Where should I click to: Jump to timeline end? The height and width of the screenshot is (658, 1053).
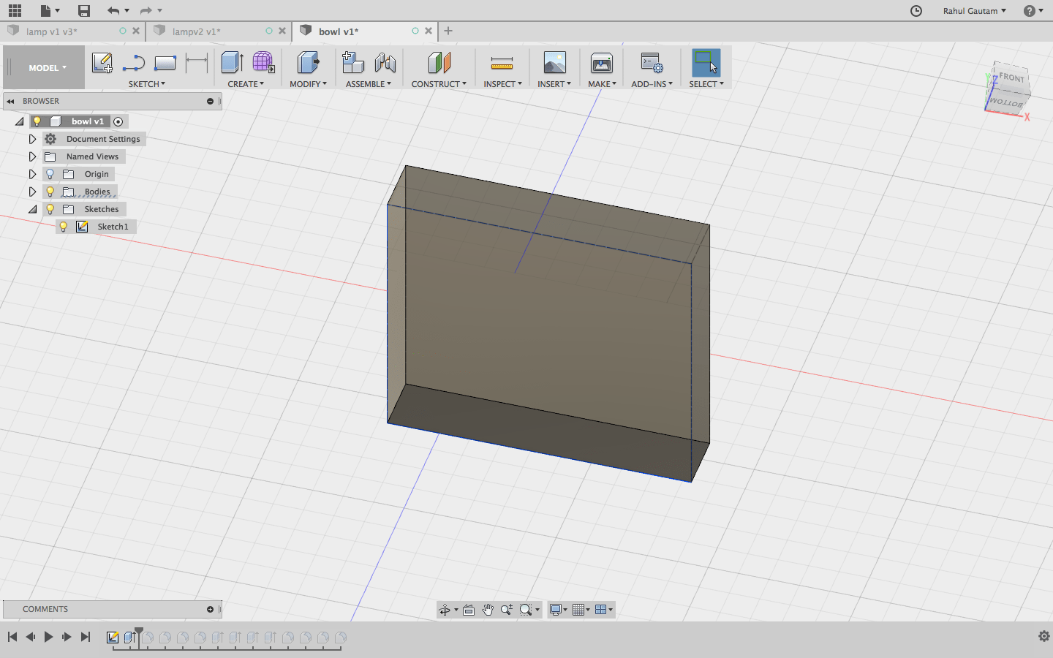[86, 637]
